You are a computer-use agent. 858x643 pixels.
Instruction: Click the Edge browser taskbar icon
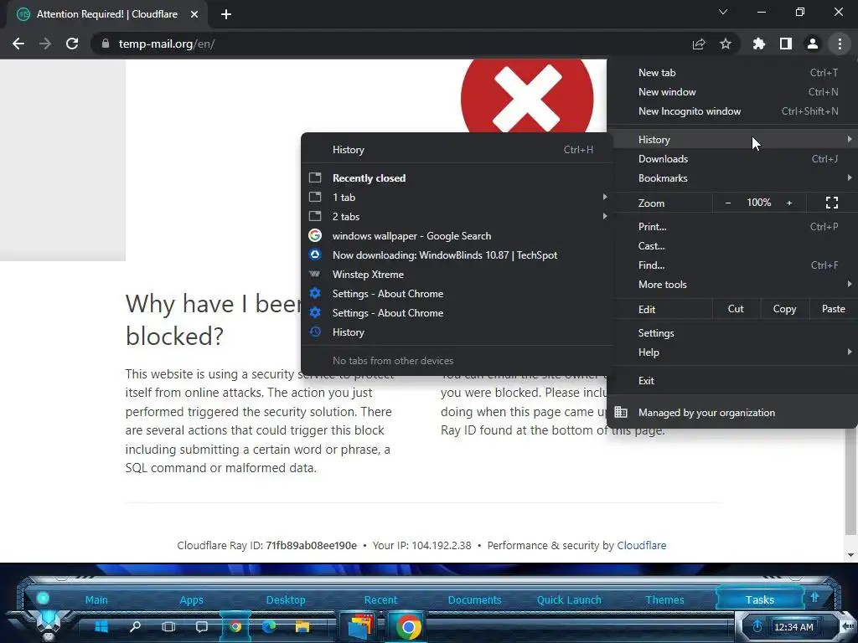(269, 626)
